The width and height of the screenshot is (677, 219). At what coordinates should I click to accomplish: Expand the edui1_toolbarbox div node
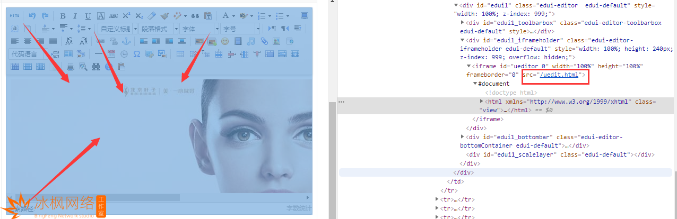[463, 23]
